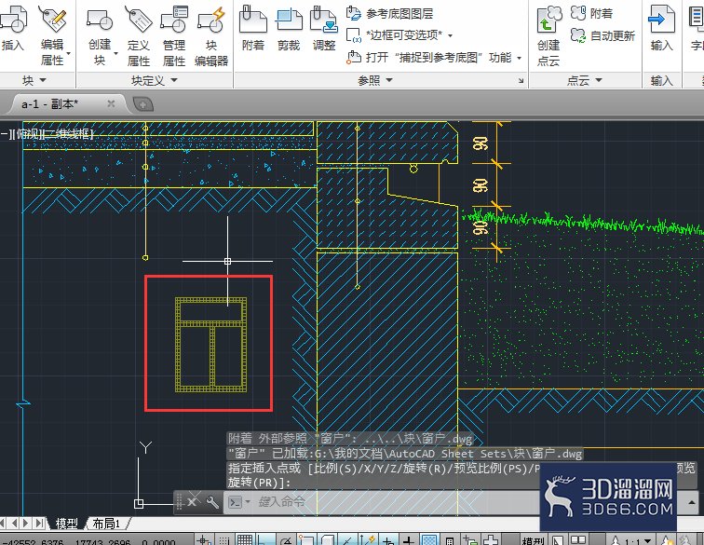
Task: Toggle Grid Display in the status bar
Action: click(244, 540)
